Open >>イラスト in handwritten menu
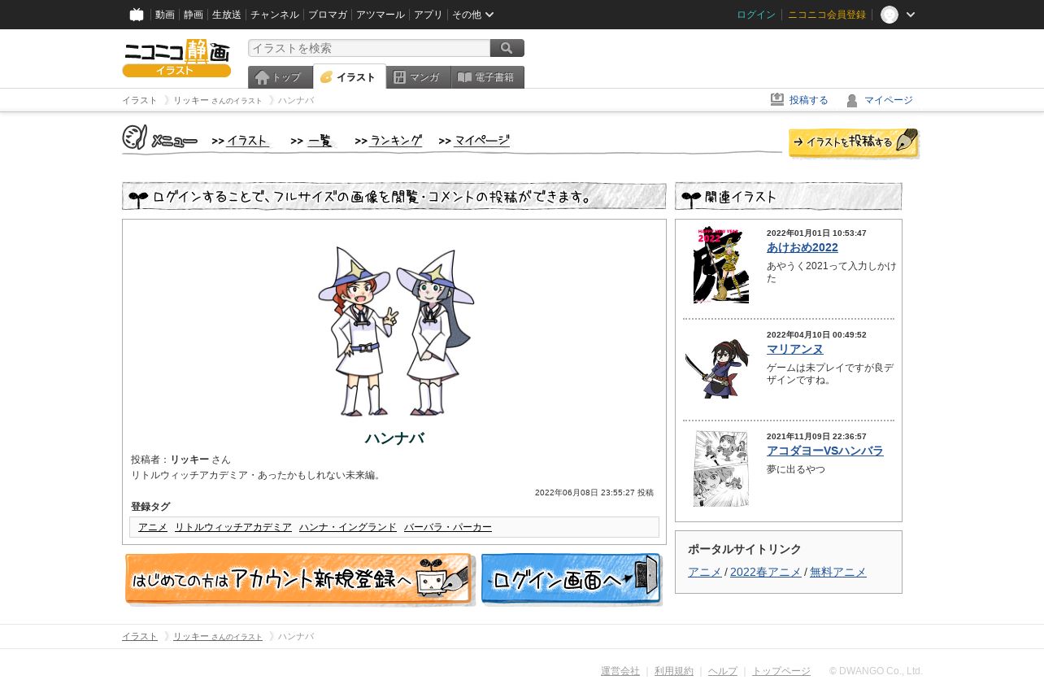Screen dimensions: 1044x693 241,141
